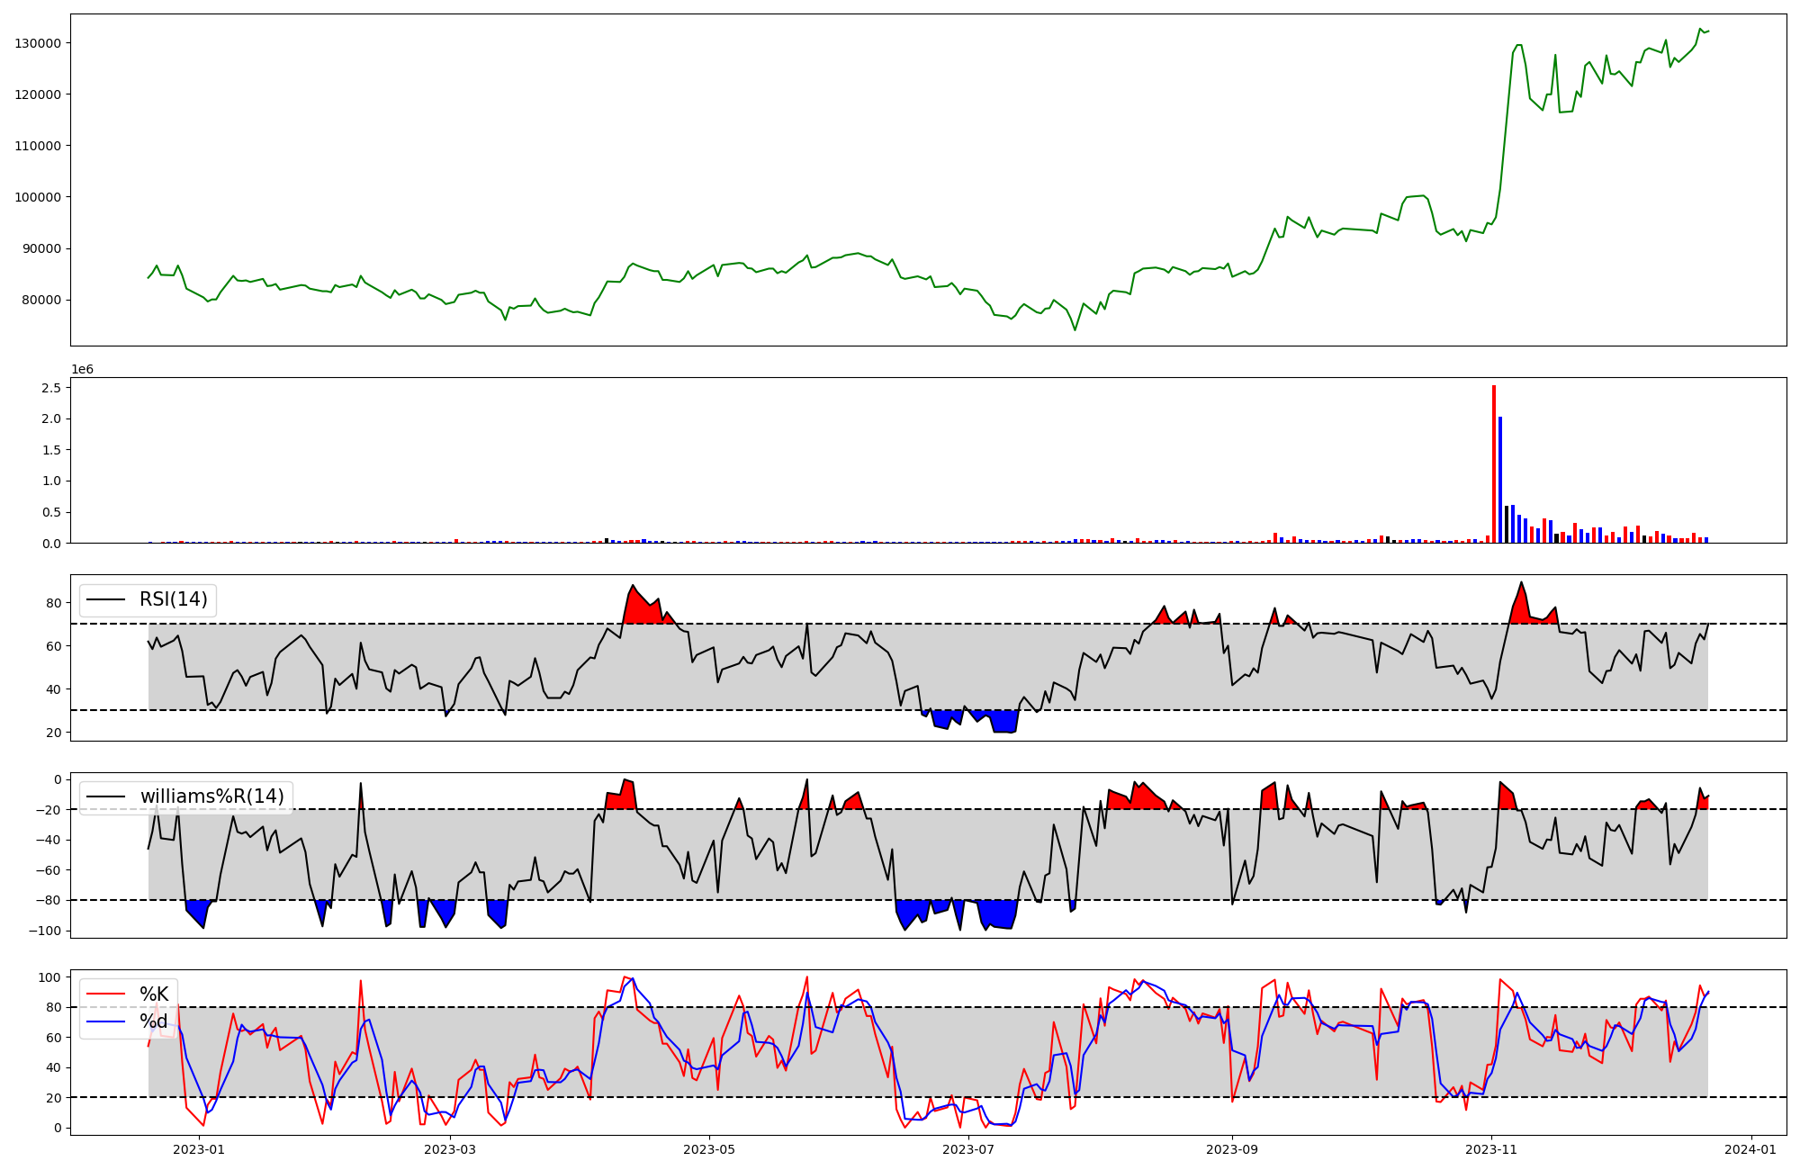Click the 1e6 volume scale label

(x=82, y=369)
